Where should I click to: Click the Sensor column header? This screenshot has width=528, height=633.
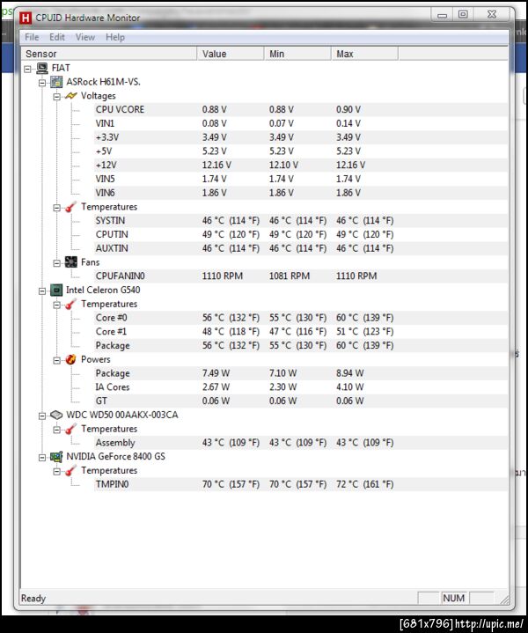tap(108, 54)
